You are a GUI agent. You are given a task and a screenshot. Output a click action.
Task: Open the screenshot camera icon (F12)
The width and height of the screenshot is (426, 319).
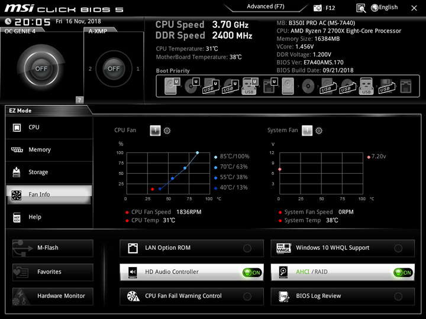[317, 8]
